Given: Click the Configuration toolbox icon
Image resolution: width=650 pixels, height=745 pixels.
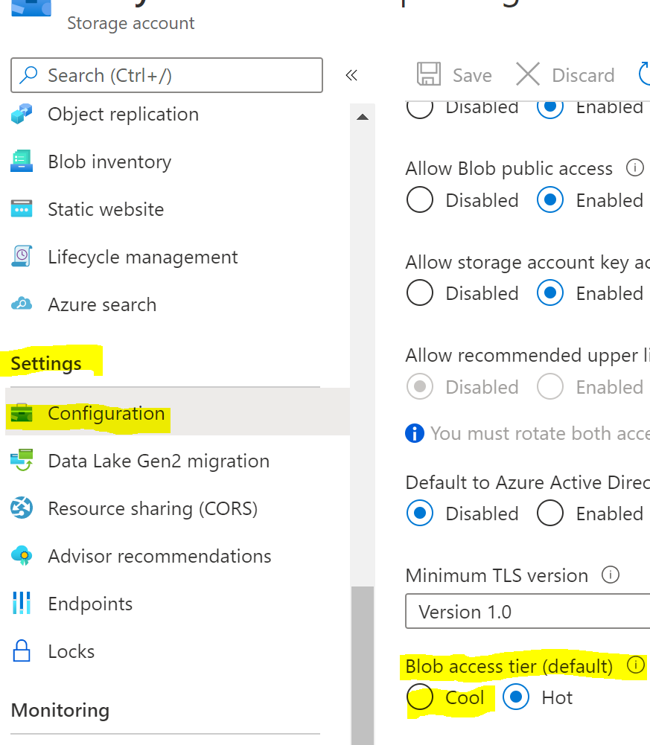Looking at the screenshot, I should (x=22, y=413).
